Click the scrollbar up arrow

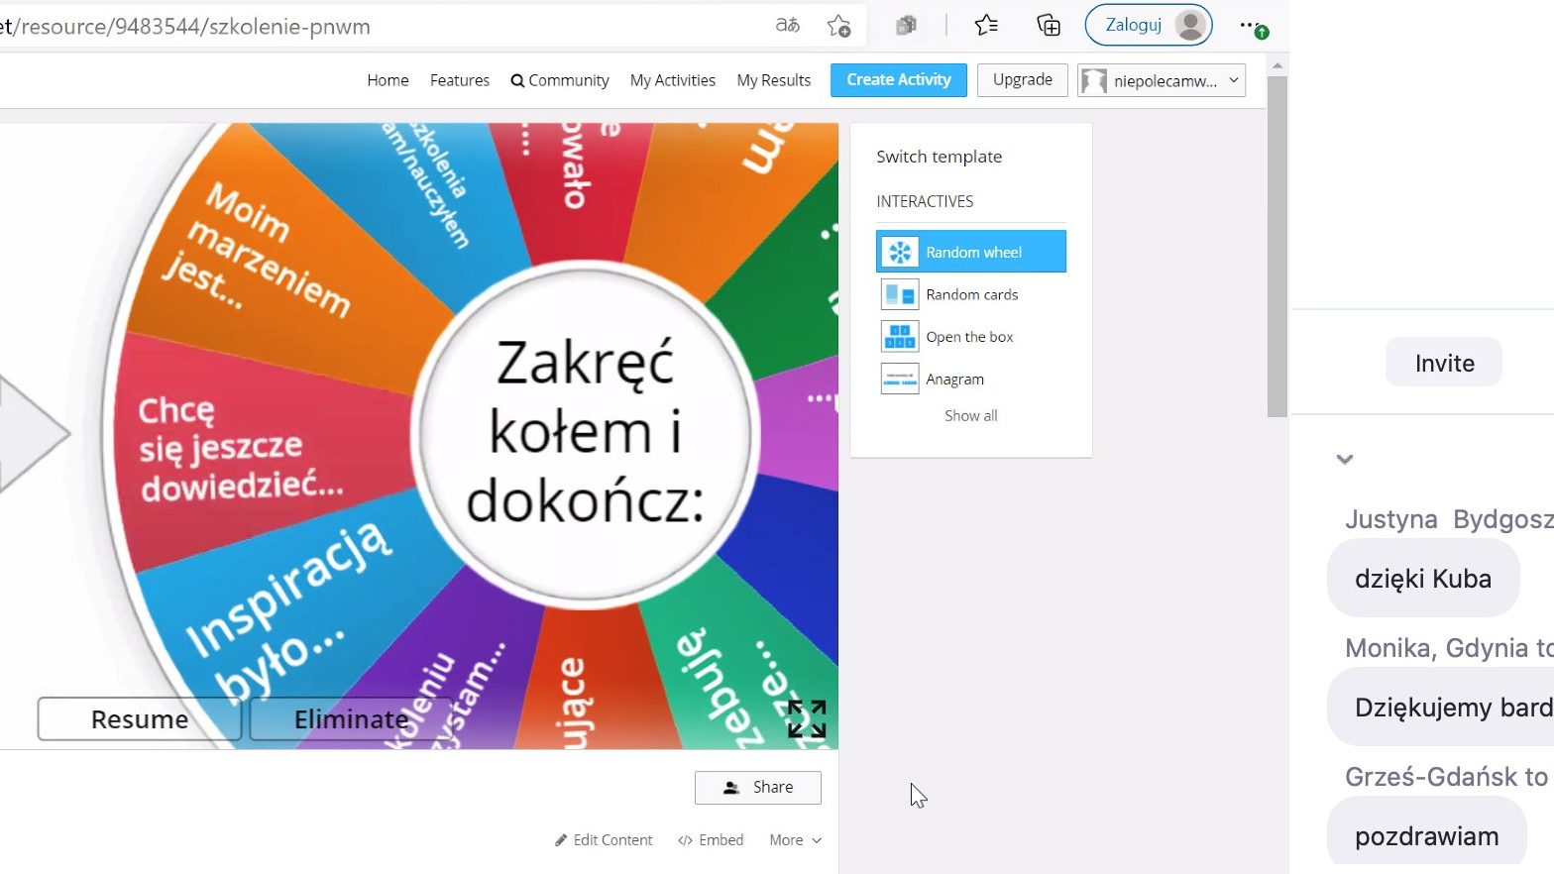[x=1277, y=66]
